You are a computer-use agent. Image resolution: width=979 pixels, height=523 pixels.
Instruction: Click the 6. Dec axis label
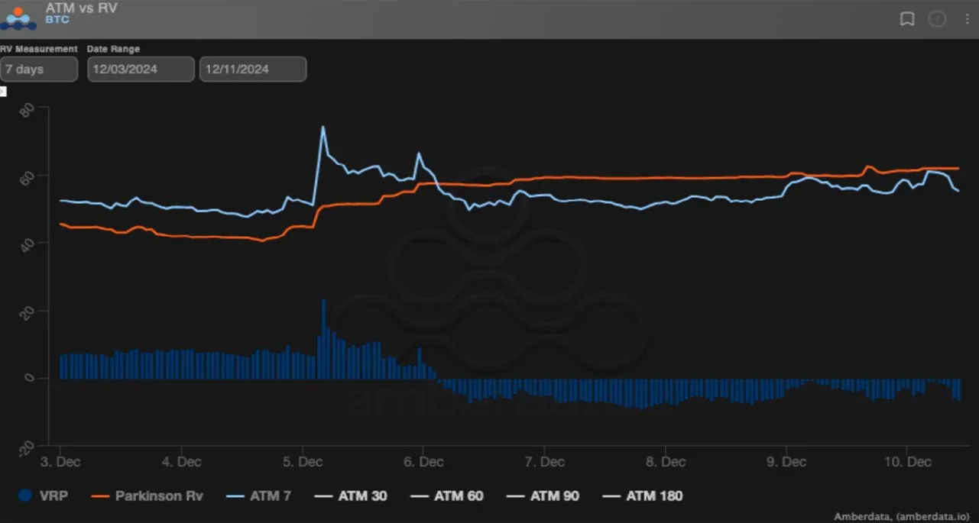[x=423, y=462]
